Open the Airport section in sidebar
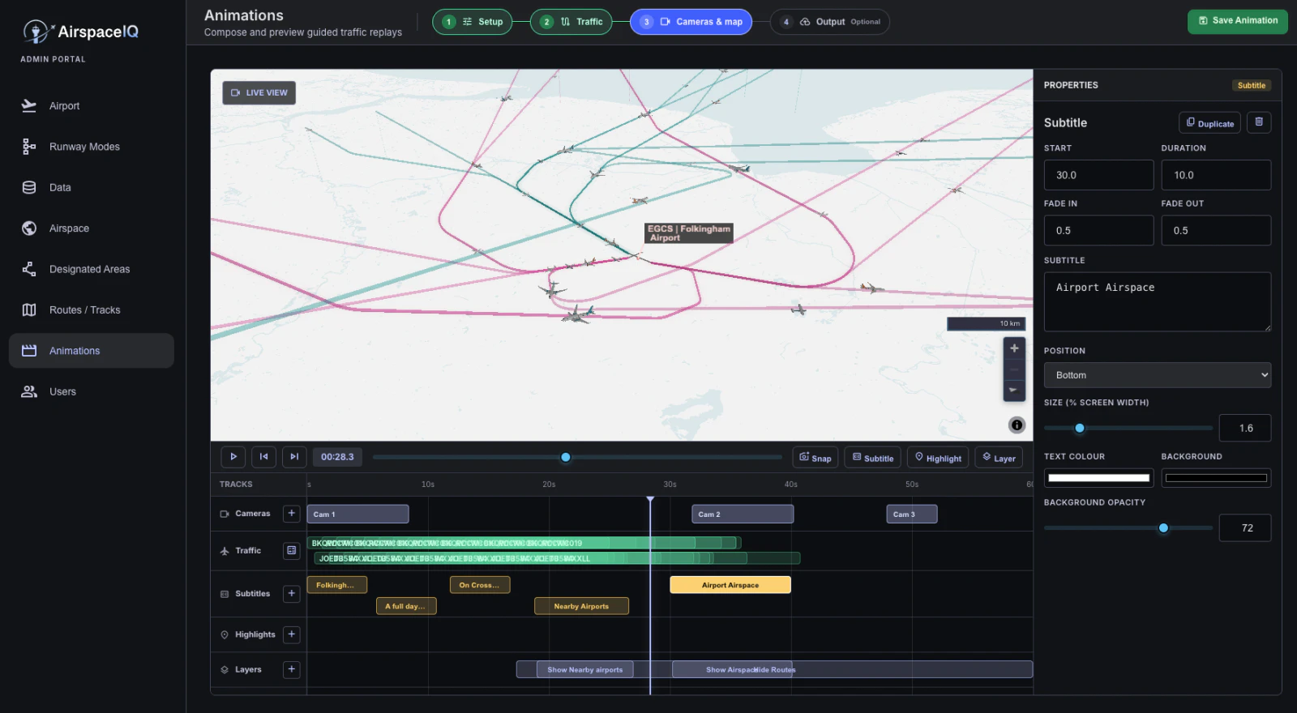The image size is (1297, 713). (91, 106)
